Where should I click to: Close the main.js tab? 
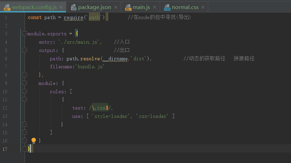tap(155, 7)
